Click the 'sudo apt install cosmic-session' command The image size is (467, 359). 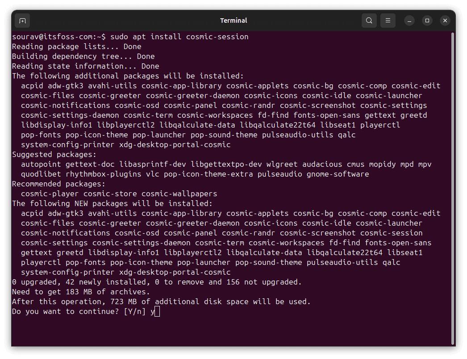coord(179,37)
